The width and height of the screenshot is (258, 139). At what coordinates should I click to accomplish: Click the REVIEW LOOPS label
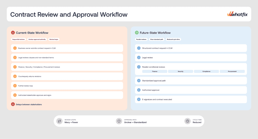70,120
